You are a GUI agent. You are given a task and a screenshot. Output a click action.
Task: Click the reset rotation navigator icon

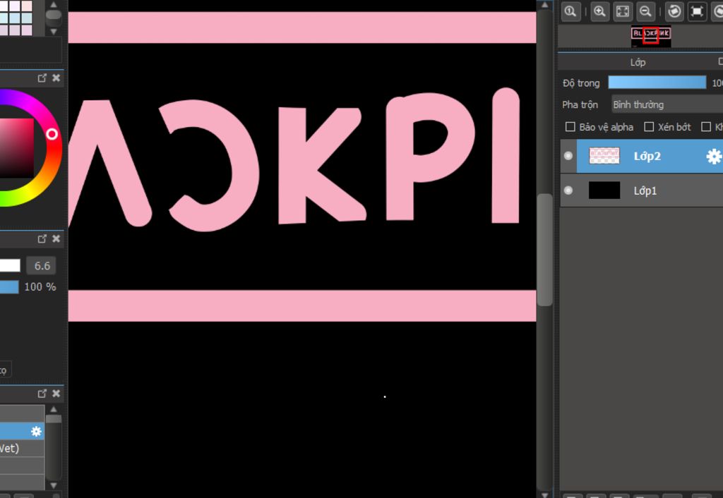coord(697,11)
